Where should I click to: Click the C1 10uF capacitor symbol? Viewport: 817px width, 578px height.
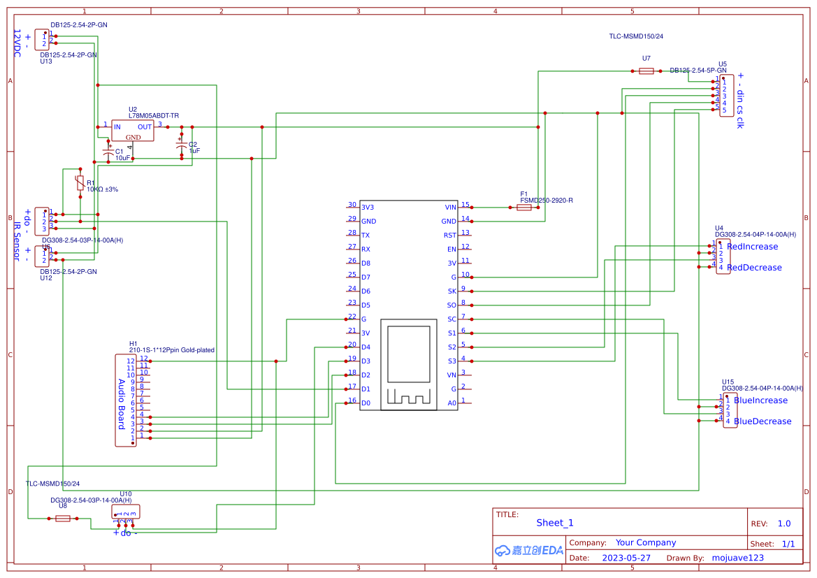coord(108,152)
